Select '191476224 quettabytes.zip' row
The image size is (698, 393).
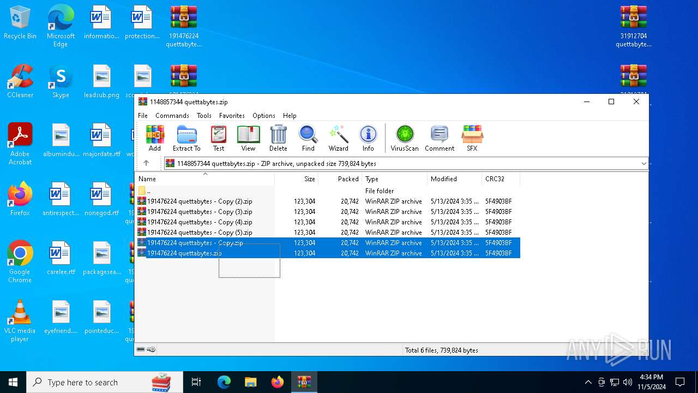click(327, 253)
